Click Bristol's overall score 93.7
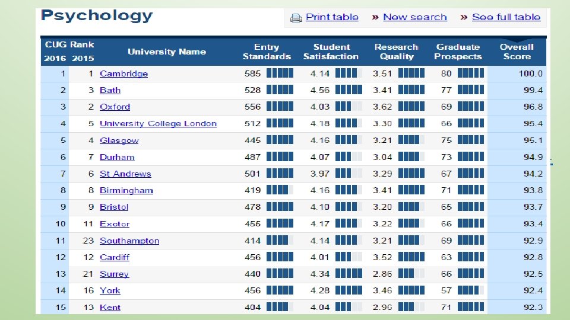Screen dimensions: 570x320 pyautogui.click(x=533, y=207)
